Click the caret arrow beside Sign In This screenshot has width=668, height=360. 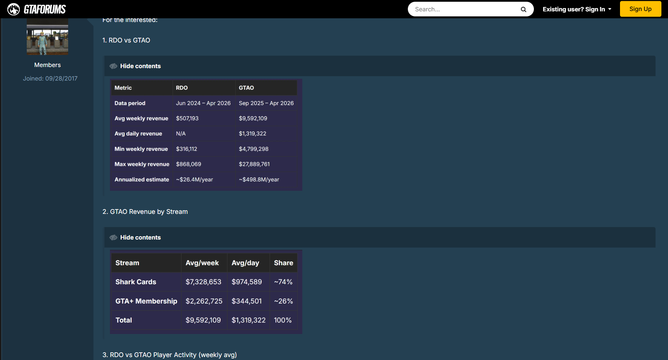click(610, 9)
